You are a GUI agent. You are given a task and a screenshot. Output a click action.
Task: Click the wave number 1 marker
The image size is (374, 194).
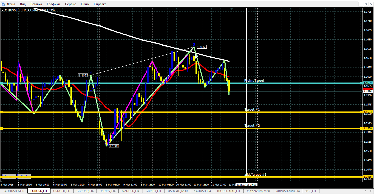point(91,73)
